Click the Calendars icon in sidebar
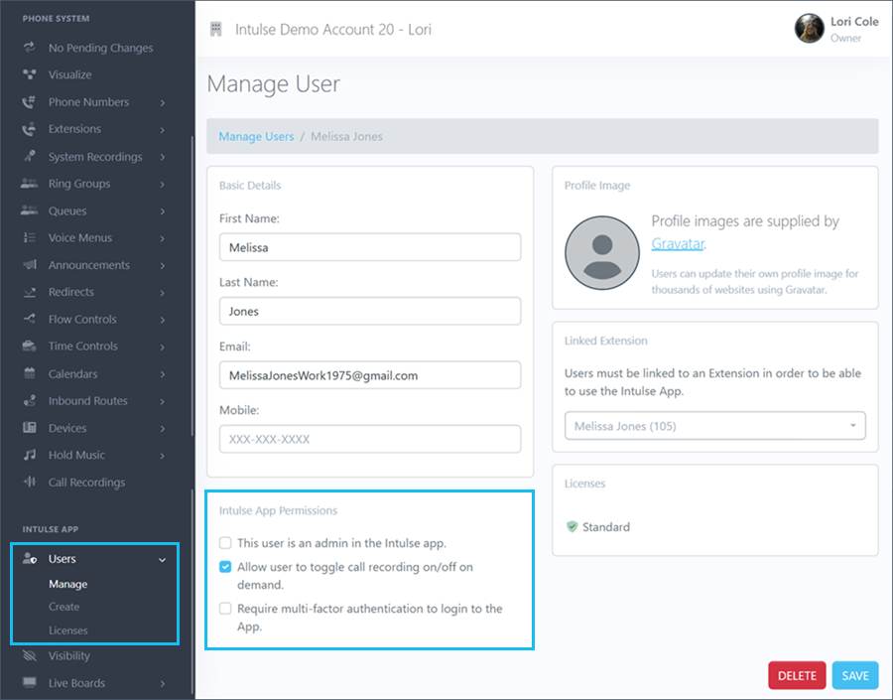Image resolution: width=893 pixels, height=700 pixels. (x=30, y=374)
